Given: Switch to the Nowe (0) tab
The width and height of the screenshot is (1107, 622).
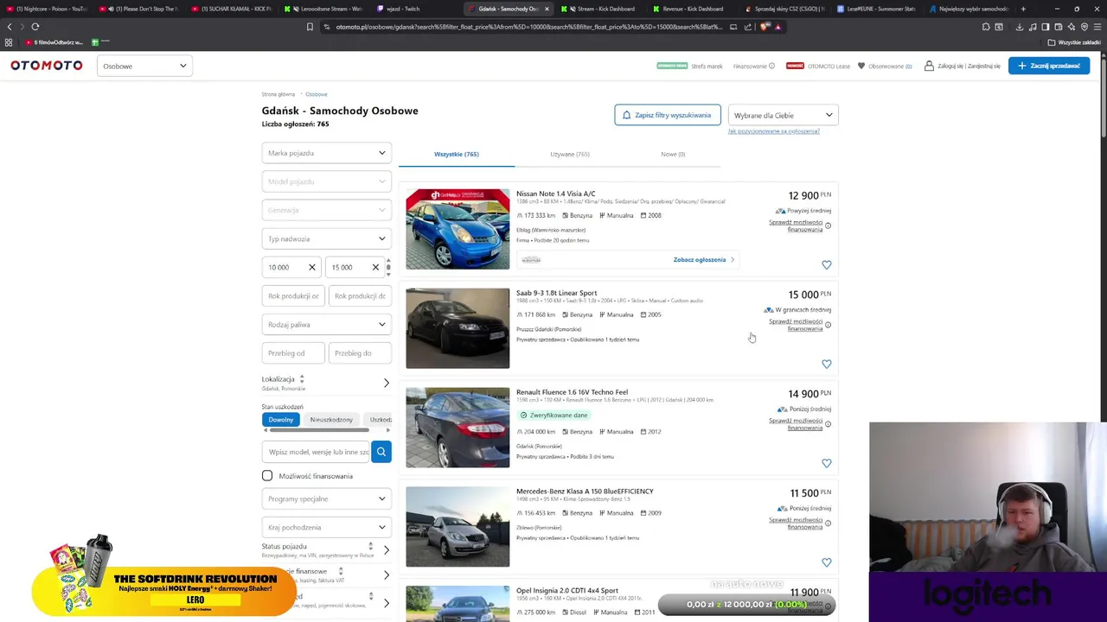Looking at the screenshot, I should point(673,154).
